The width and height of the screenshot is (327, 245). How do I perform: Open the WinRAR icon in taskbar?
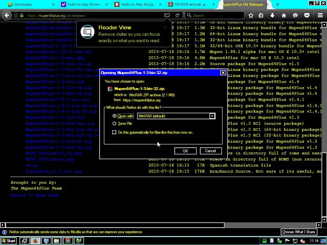pos(68,241)
